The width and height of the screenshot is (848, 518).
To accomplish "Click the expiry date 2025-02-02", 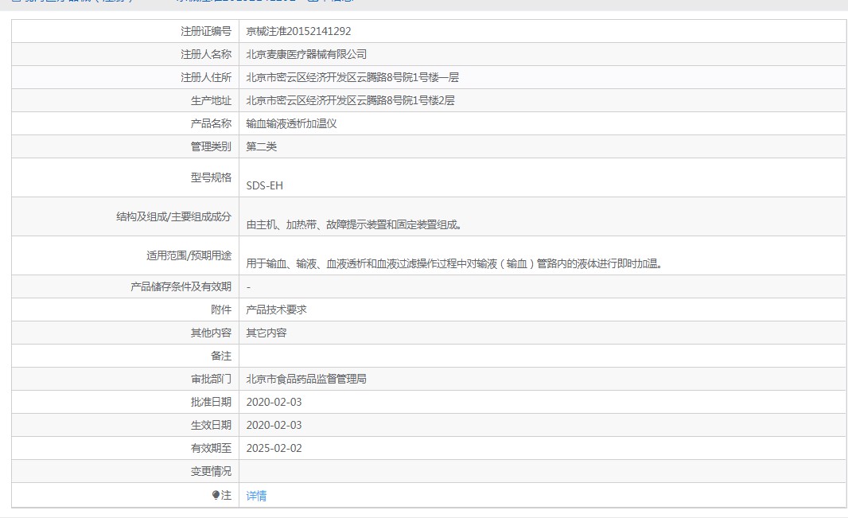I will 274,448.
